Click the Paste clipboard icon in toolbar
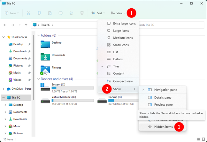Screen dimensions: 207x142 (x=50, y=13)
